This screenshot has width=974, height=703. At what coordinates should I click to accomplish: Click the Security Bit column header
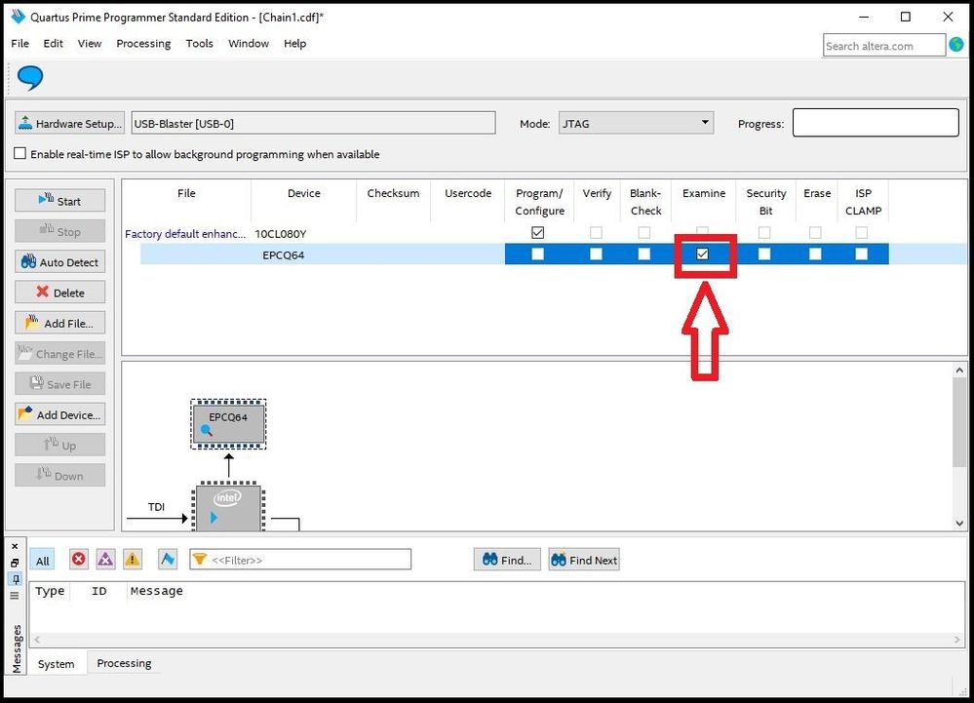click(766, 202)
